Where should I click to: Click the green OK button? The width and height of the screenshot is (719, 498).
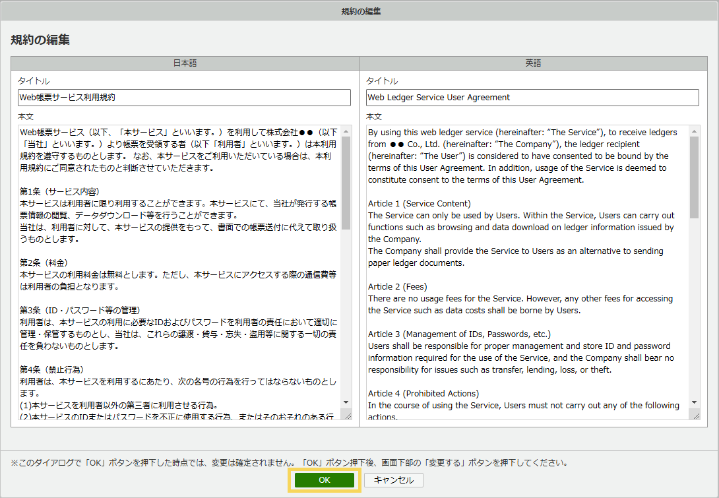(x=324, y=480)
